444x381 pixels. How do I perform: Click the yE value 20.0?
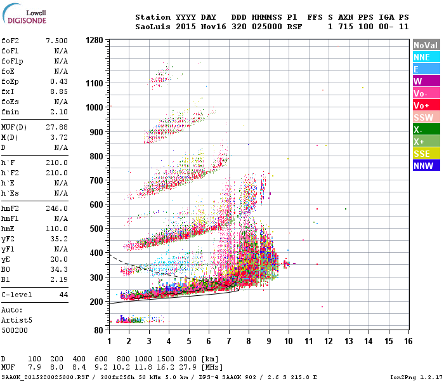59,259
